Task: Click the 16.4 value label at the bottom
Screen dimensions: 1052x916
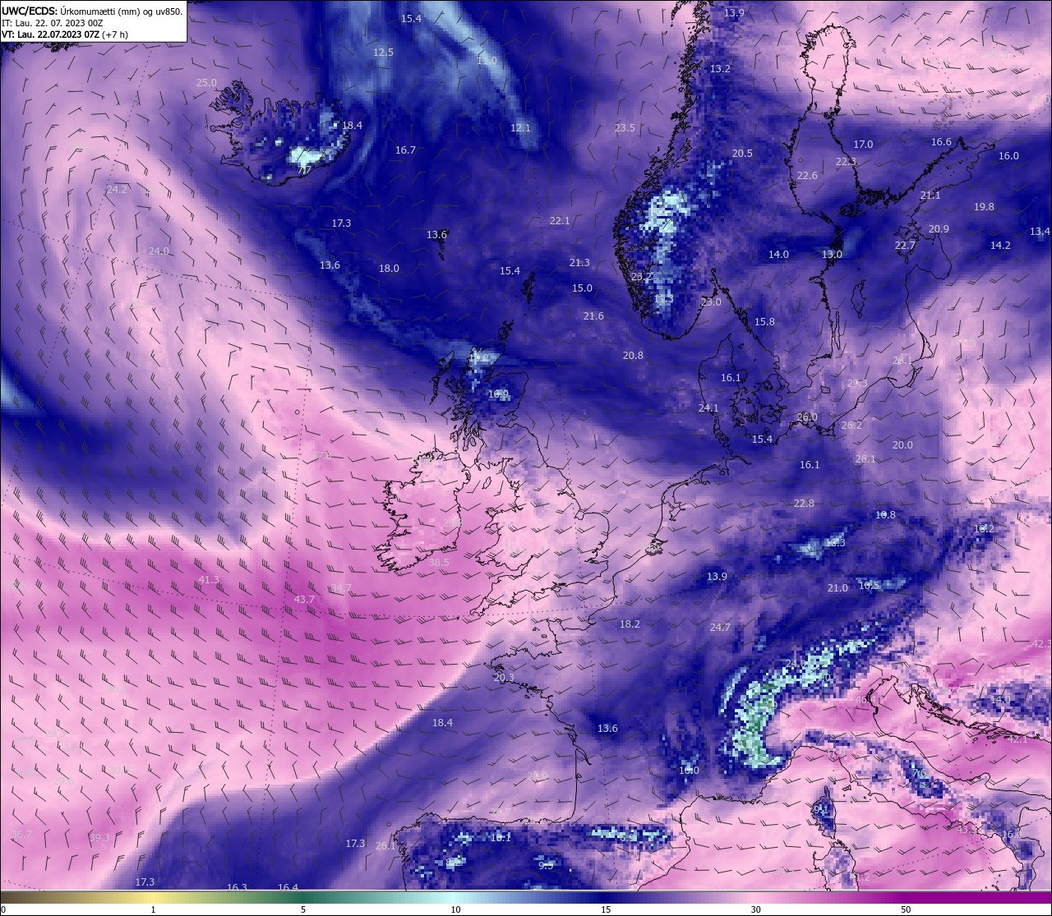Action: pyautogui.click(x=288, y=887)
